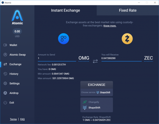Click the fox icon beside Choose service

[x=98, y=92]
